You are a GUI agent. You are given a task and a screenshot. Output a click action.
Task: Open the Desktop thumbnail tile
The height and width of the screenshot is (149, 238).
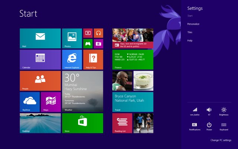(x=40, y=123)
